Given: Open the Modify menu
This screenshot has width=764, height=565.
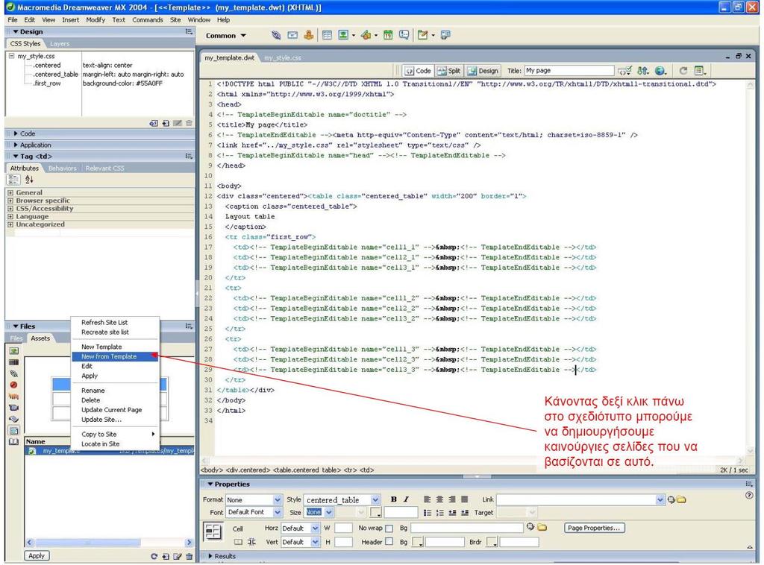Looking at the screenshot, I should point(95,20).
